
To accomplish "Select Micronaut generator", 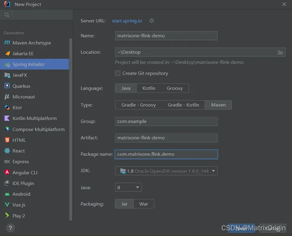I will [x=34, y=97].
